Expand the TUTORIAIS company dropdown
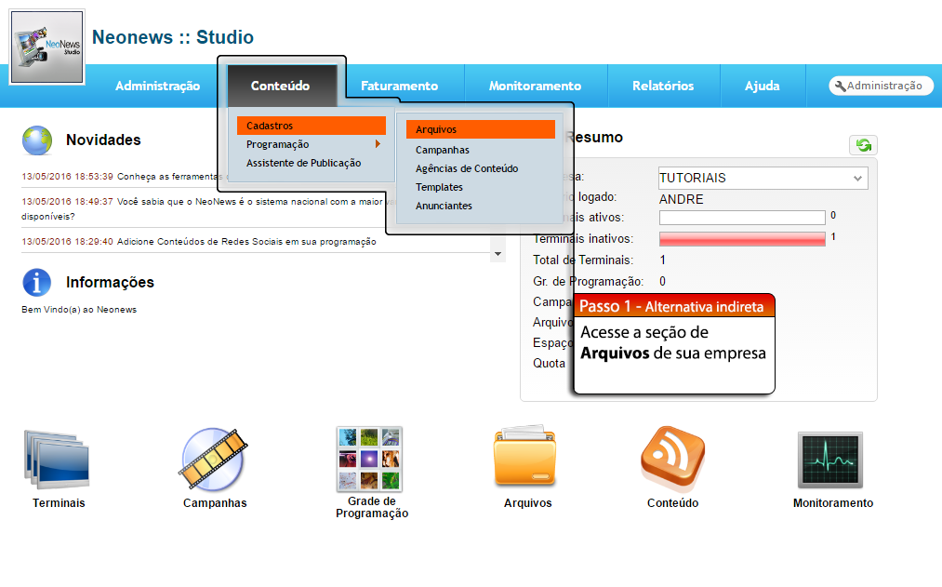This screenshot has width=942, height=587. pos(763,178)
